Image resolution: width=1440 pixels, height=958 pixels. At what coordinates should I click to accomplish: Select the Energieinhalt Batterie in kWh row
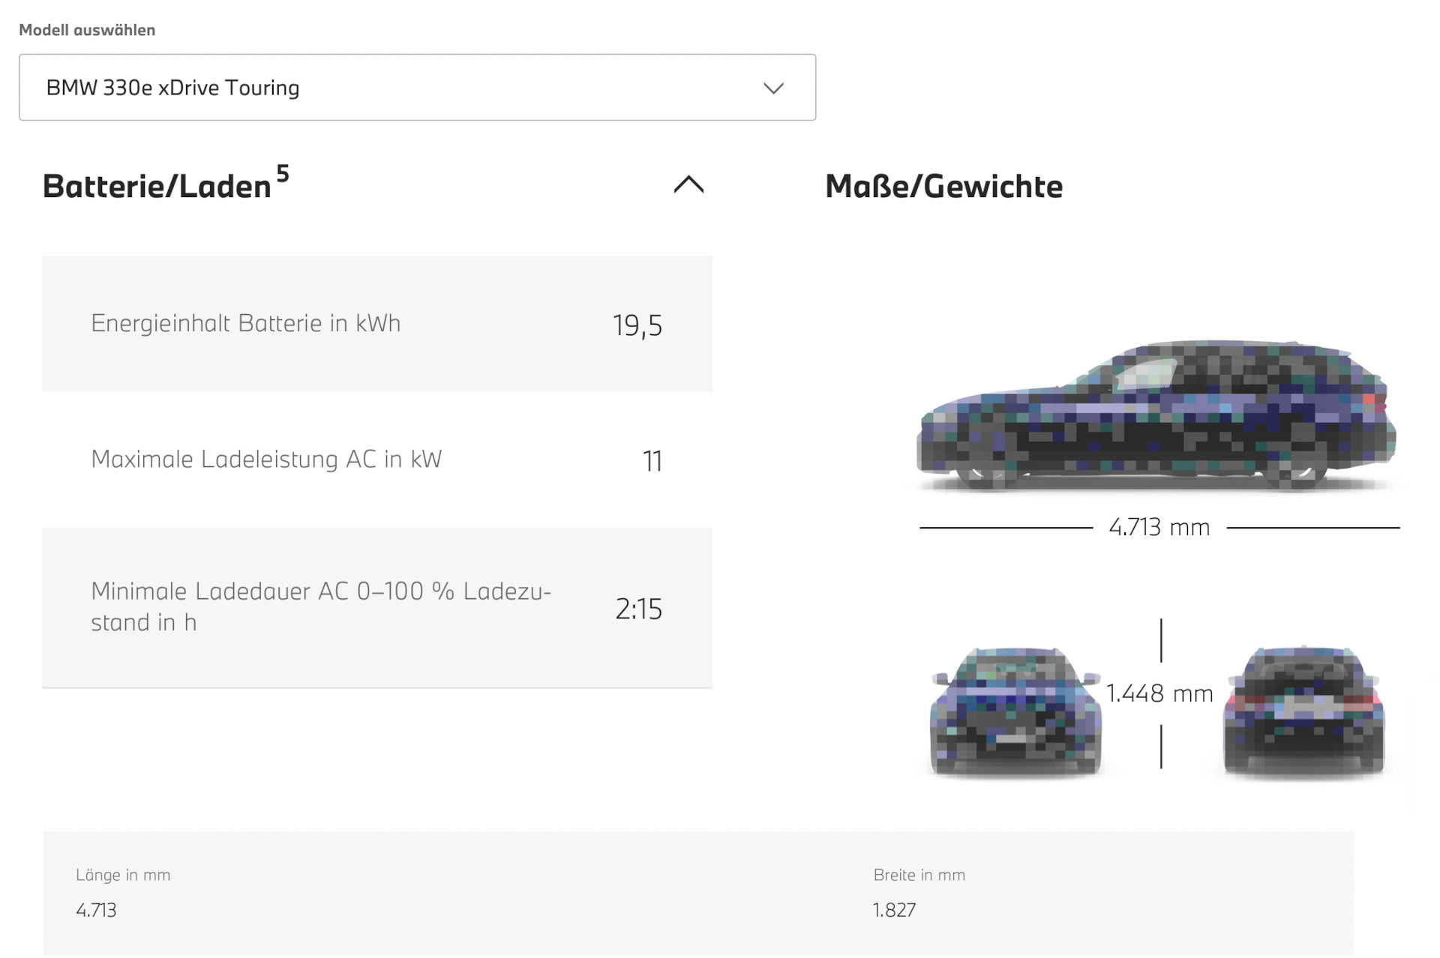(x=376, y=324)
